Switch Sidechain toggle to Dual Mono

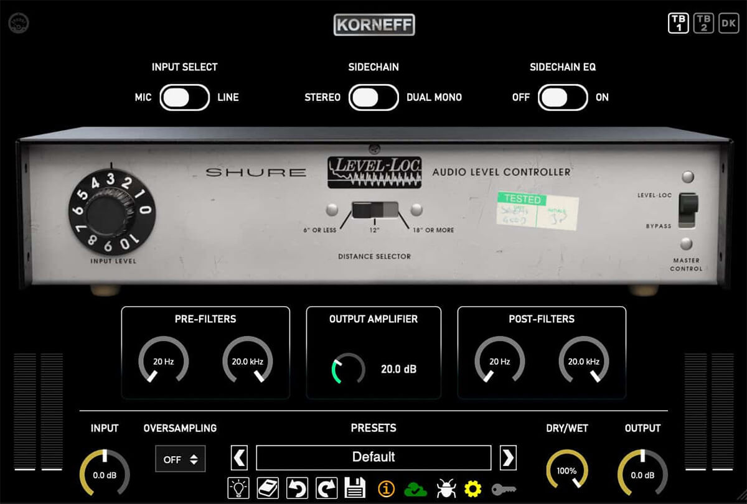coord(373,98)
